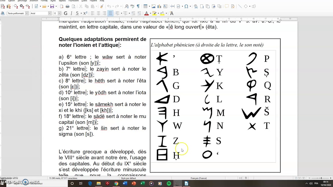This screenshot has width=333, height=187.
Task: Run spelling check (Abc icon)
Action: point(132,6)
